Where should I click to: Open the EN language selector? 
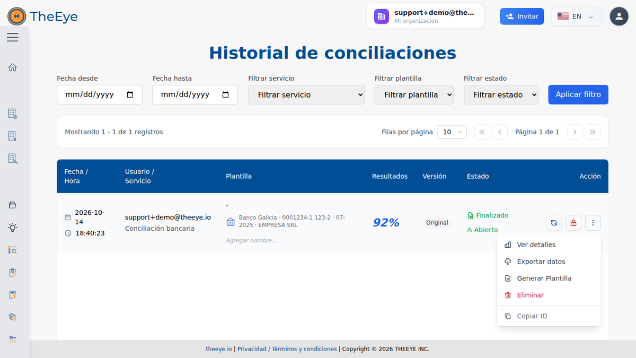(577, 16)
